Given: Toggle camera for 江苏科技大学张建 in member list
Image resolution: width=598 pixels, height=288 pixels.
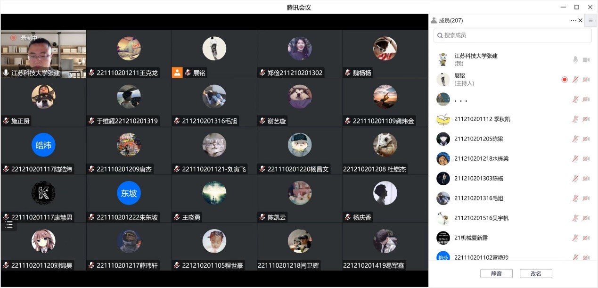Looking at the screenshot, I should (x=586, y=60).
